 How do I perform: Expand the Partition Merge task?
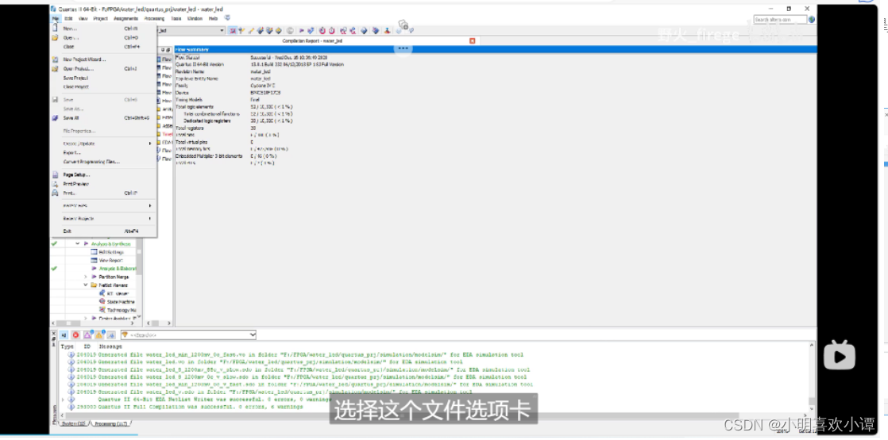pos(86,277)
